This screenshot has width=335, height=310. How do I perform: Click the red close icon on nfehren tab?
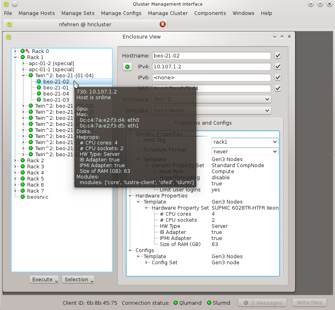(x=163, y=24)
